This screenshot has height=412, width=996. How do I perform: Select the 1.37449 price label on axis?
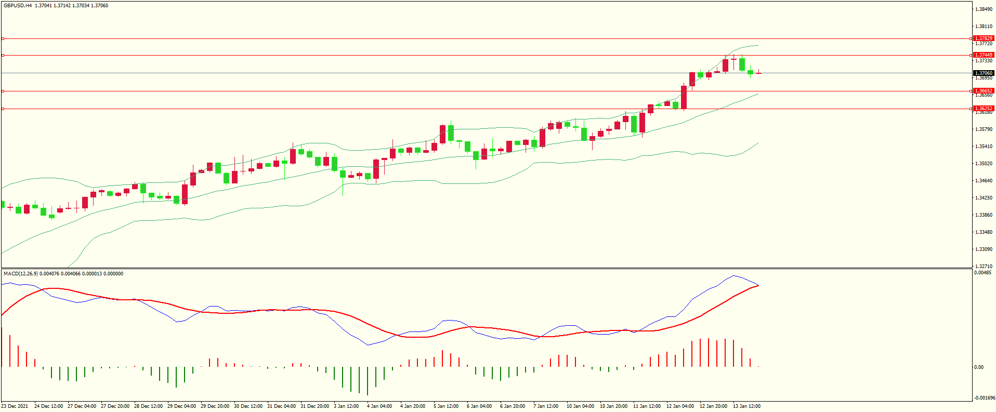983,55
